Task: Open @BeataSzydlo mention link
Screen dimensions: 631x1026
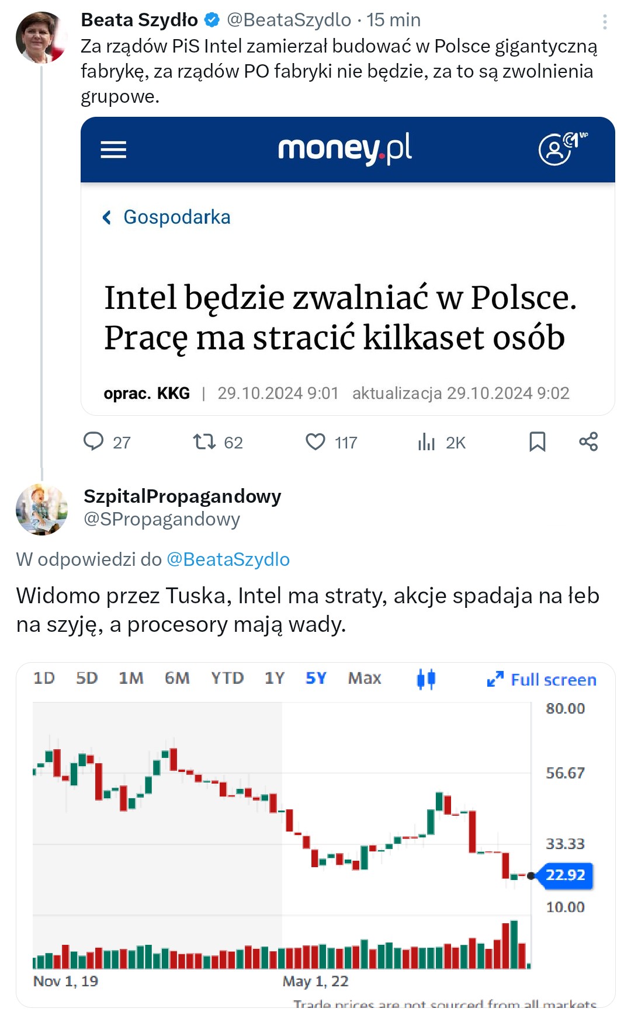Action: coord(228,559)
